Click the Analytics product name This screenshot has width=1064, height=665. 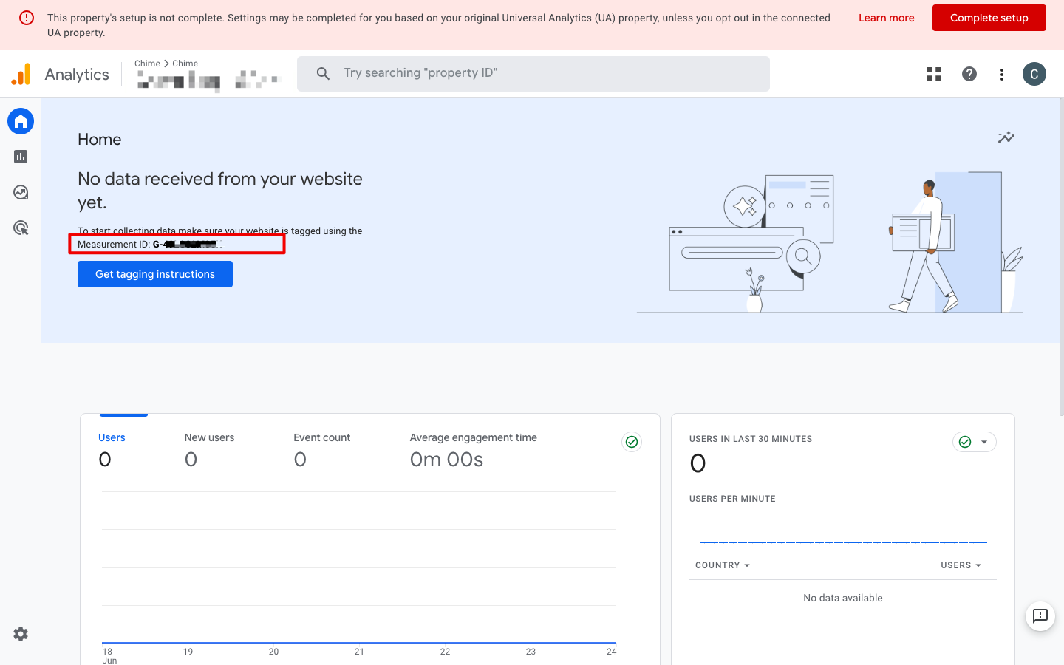pyautogui.click(x=77, y=74)
